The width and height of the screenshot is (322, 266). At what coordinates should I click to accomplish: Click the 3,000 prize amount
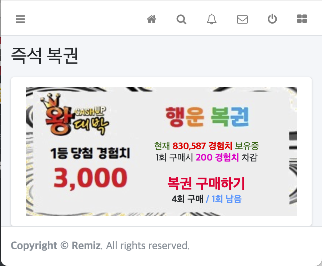90,178
